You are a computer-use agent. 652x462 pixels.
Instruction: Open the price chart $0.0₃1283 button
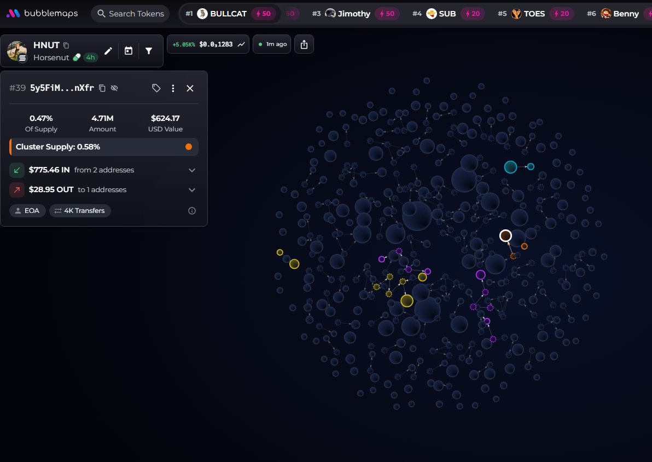pyautogui.click(x=208, y=44)
